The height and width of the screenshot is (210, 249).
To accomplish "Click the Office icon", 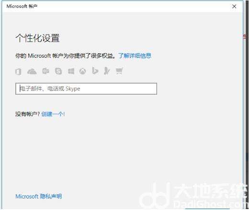I will coord(18,71).
